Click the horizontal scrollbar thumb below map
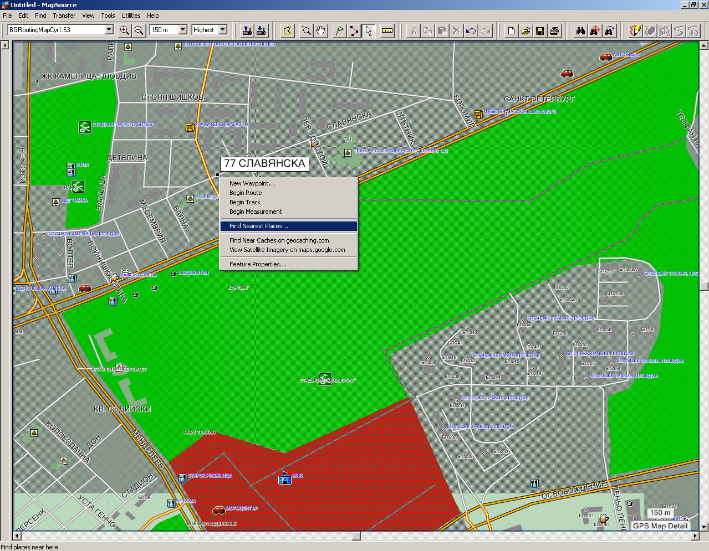The width and height of the screenshot is (709, 551). coord(356,536)
